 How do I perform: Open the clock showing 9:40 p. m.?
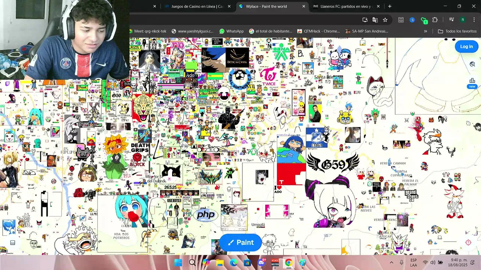pyautogui.click(x=458, y=262)
